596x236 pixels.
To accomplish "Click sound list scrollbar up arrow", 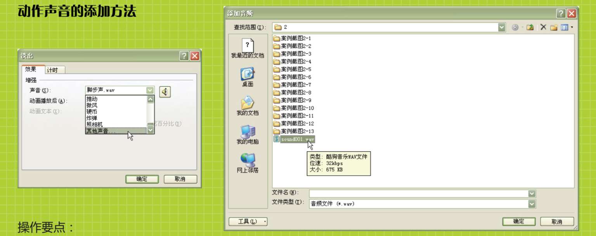I will [151, 99].
